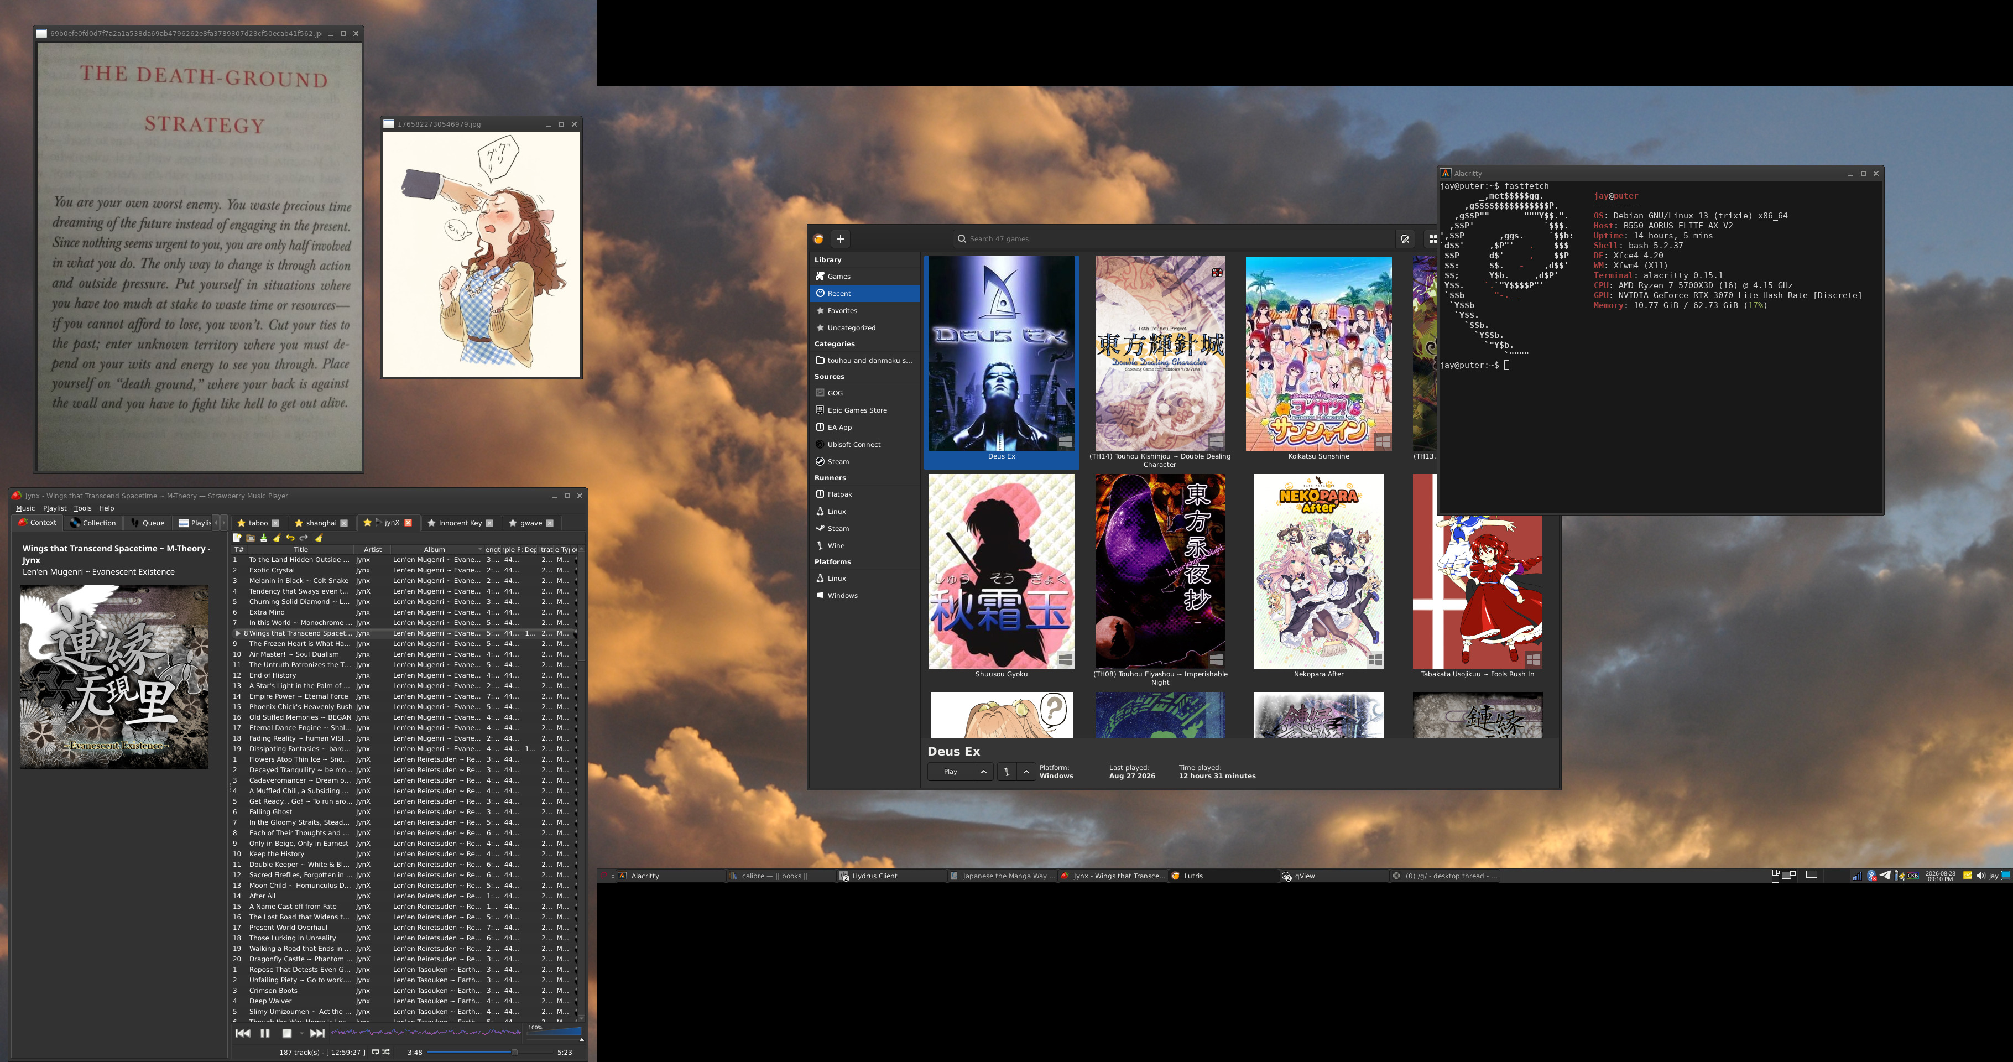Toggle favorite star on taboo playlist
This screenshot has width=2013, height=1062.
point(242,523)
